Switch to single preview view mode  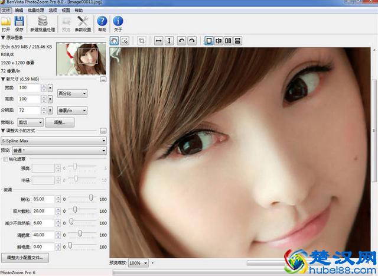pyautogui.click(x=208, y=41)
